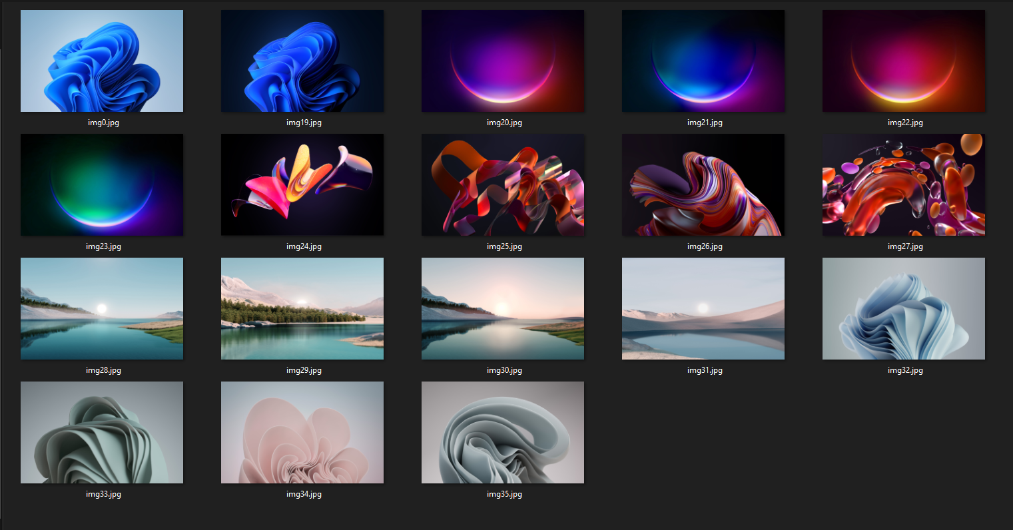Screen dimensions: 1013x530
Task: Select the img29.jpg forest lake thumbnail
Action: coord(302,308)
